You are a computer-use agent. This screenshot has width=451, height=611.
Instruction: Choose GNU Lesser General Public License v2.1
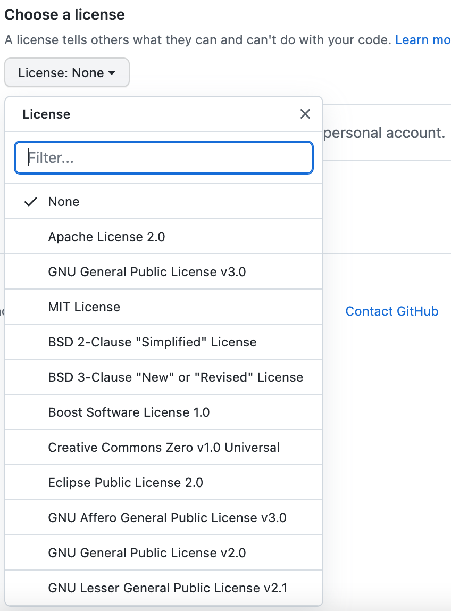(168, 588)
